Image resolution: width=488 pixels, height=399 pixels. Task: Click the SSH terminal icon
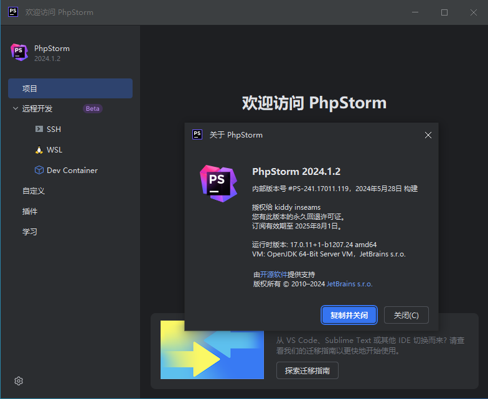click(x=39, y=129)
